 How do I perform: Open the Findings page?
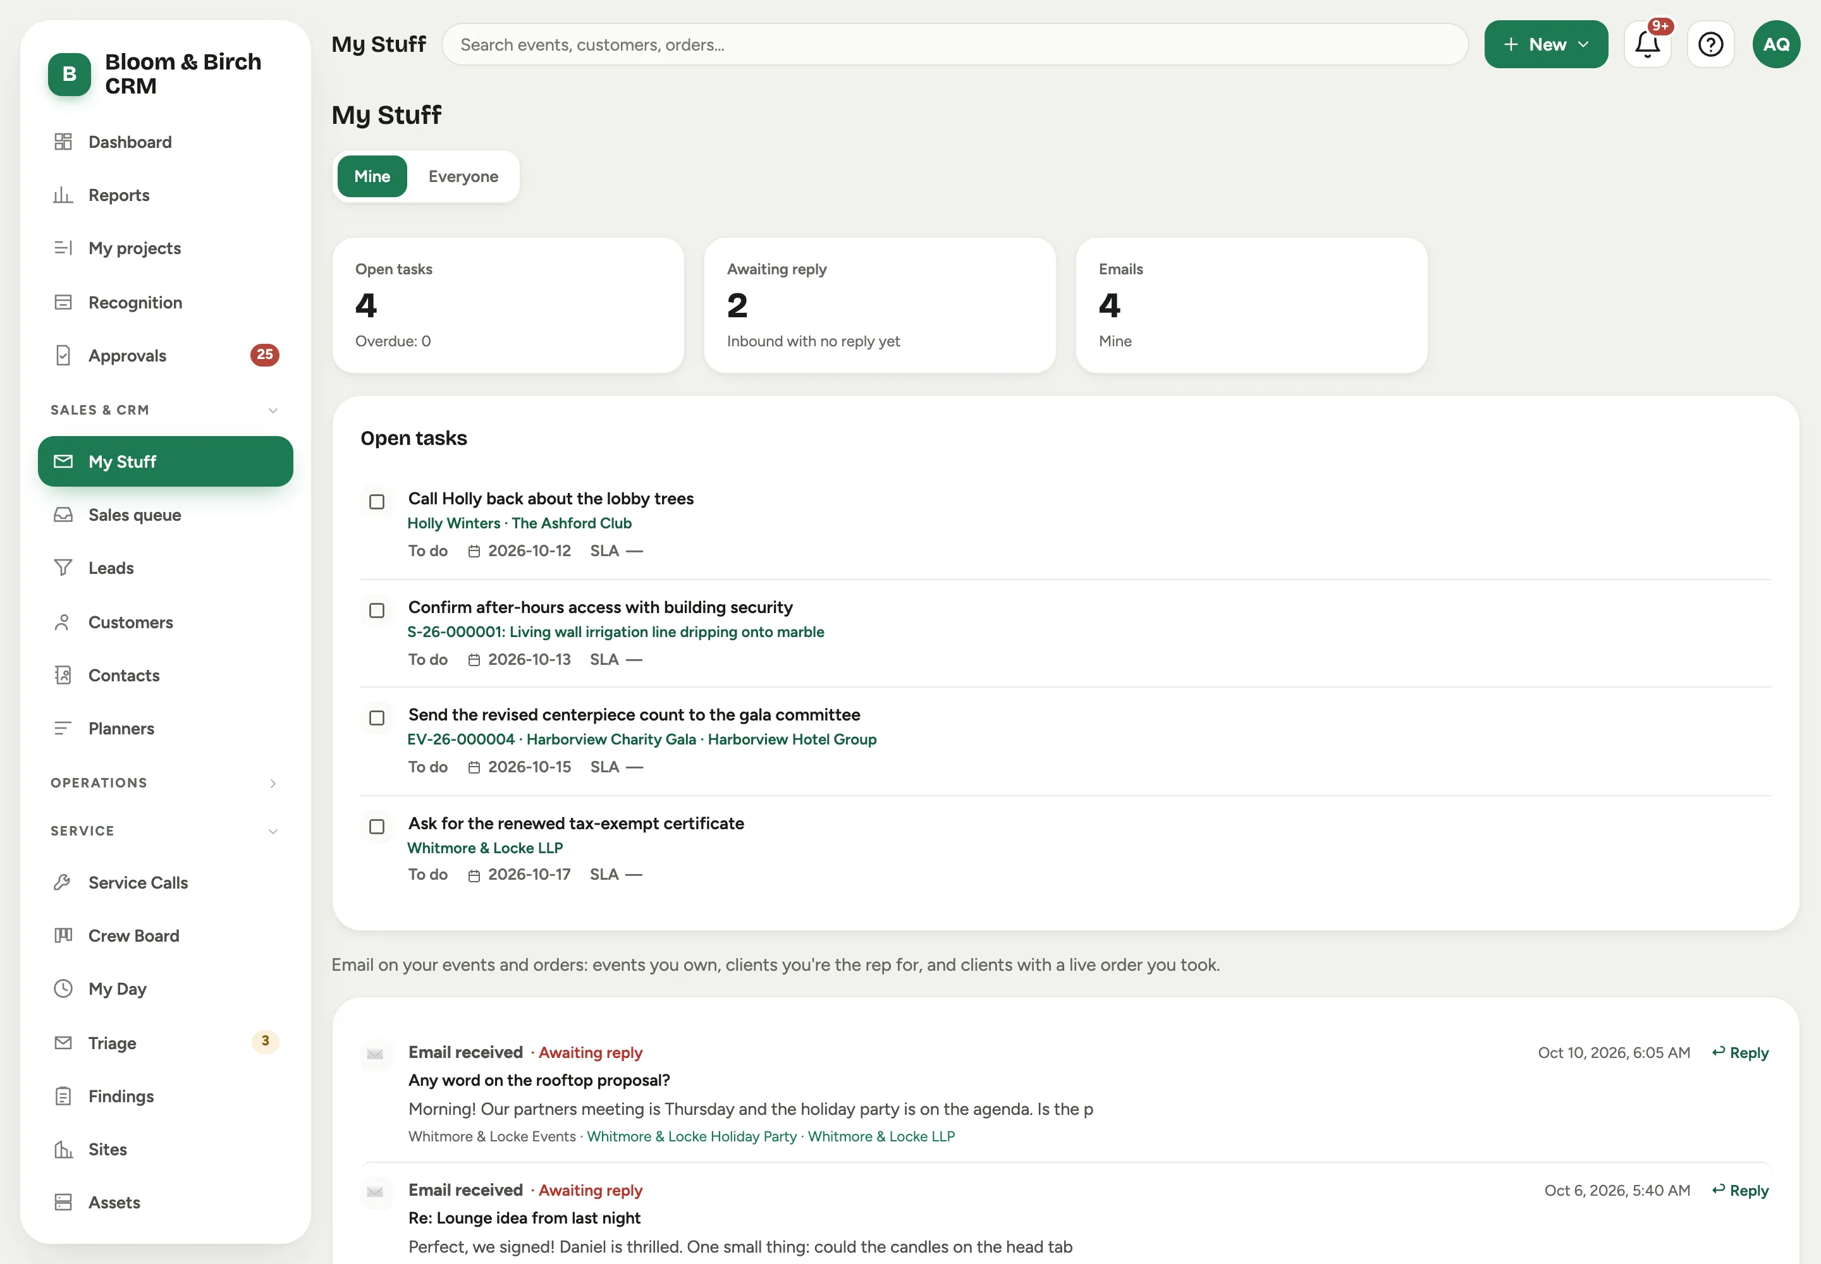click(x=166, y=1095)
